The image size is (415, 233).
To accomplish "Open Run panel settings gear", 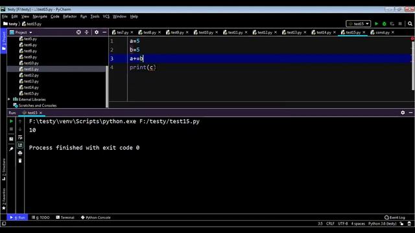I will click(x=403, y=113).
